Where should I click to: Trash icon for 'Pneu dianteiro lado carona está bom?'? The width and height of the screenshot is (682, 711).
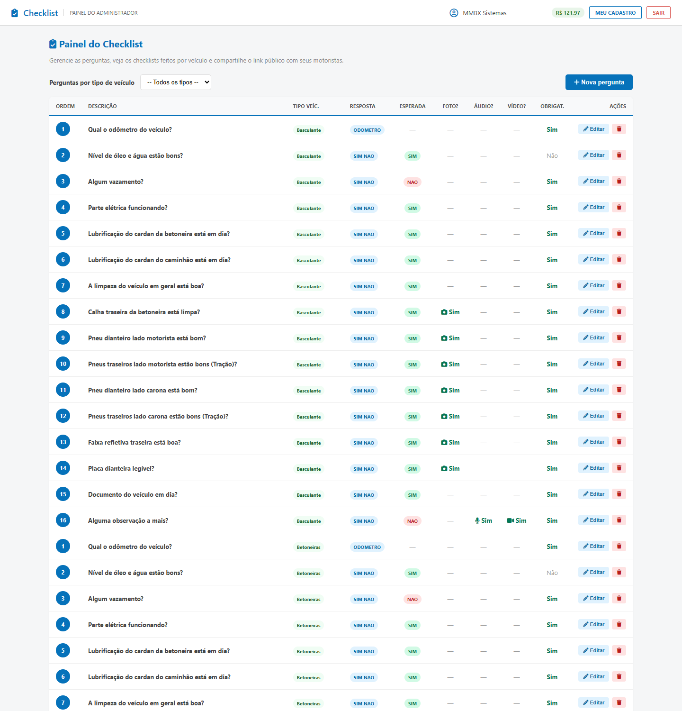pyautogui.click(x=619, y=390)
